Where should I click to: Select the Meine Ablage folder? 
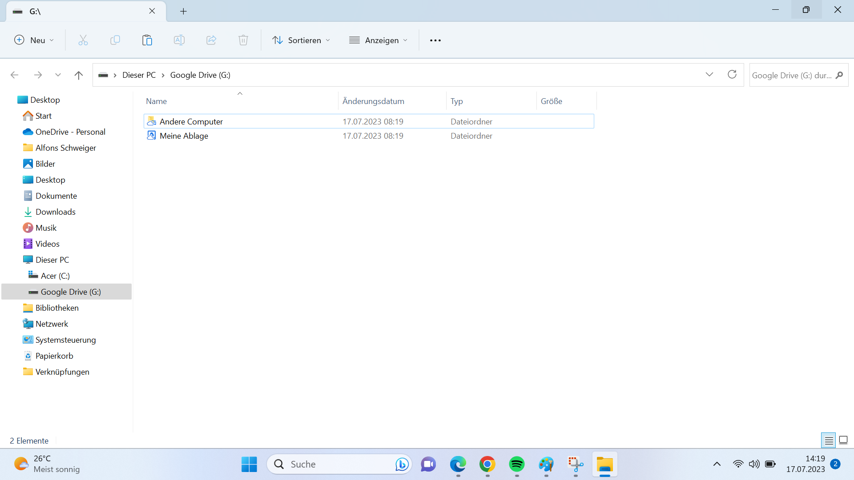184,136
